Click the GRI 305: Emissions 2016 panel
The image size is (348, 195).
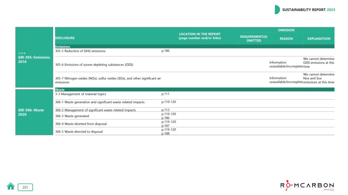tap(34, 57)
